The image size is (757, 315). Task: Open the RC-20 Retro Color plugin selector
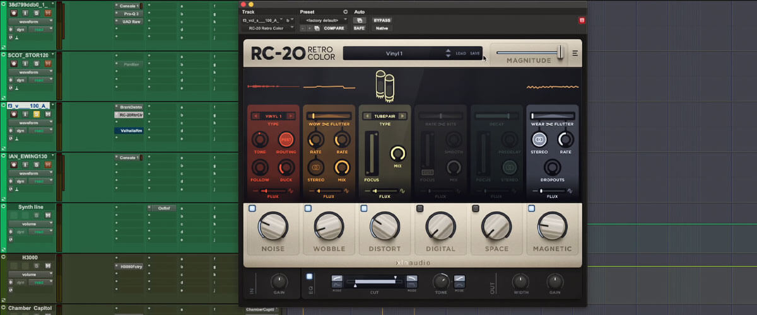[x=269, y=28]
